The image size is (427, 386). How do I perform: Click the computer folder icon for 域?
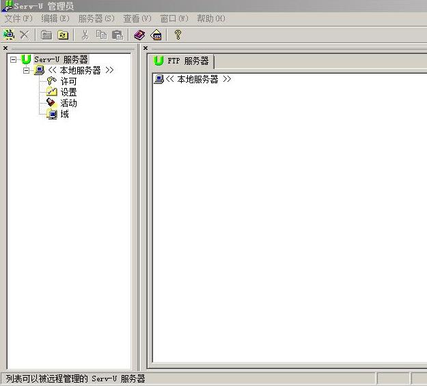52,114
